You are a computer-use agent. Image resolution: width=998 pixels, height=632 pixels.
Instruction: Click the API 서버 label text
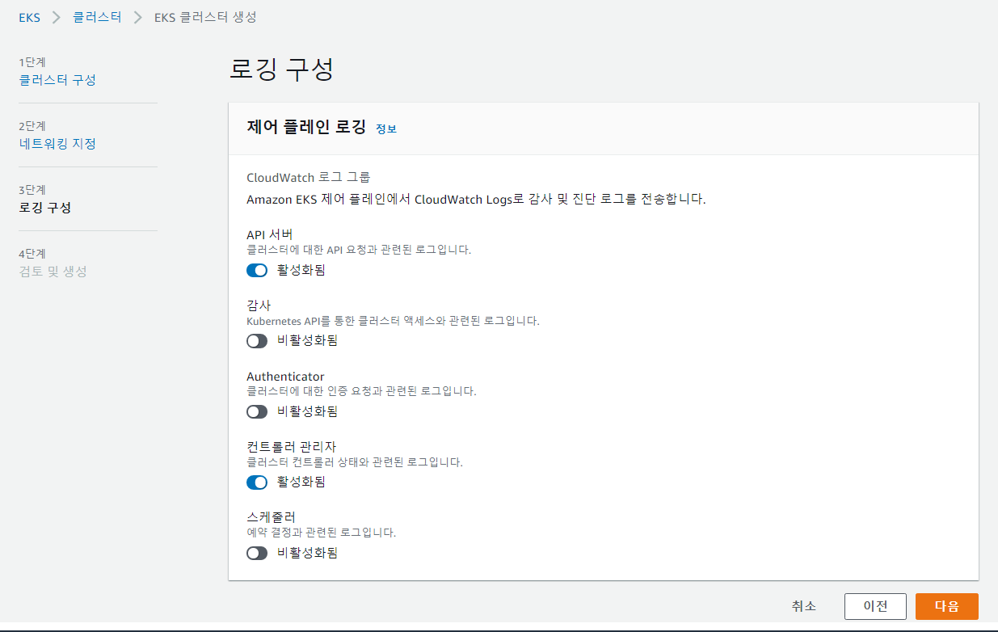(x=270, y=234)
